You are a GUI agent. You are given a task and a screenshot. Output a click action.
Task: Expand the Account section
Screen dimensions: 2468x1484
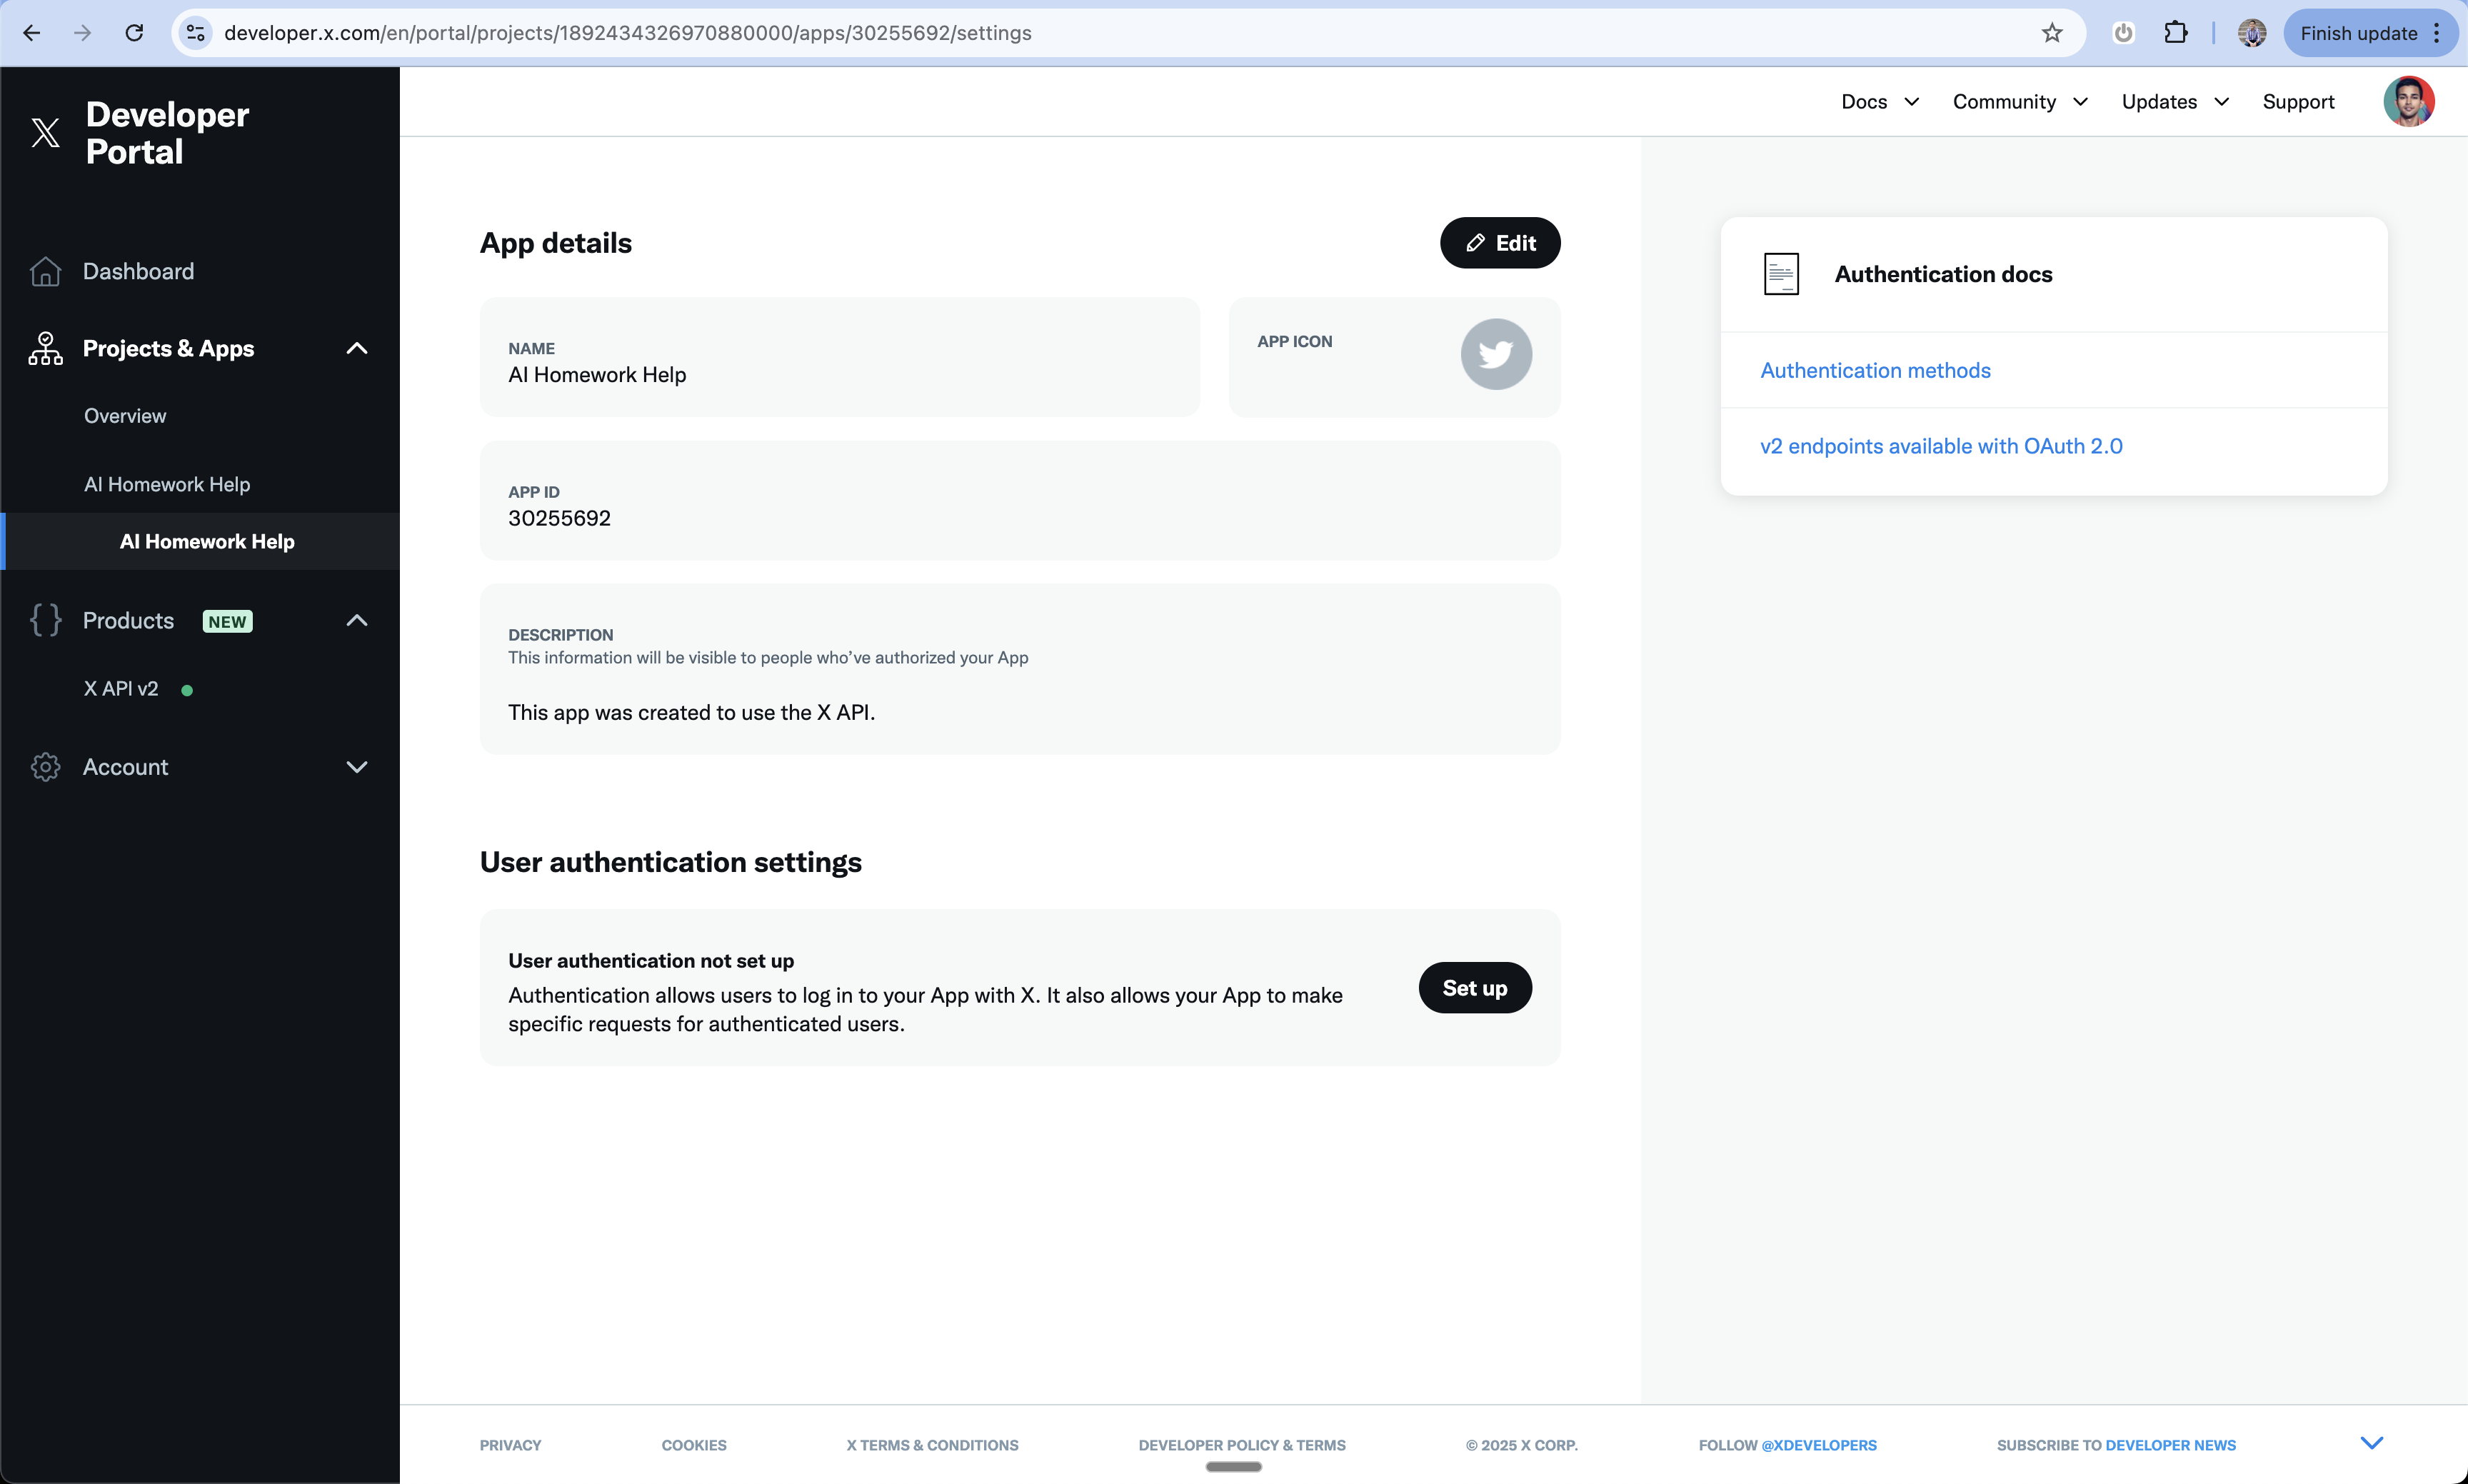[x=356, y=767]
